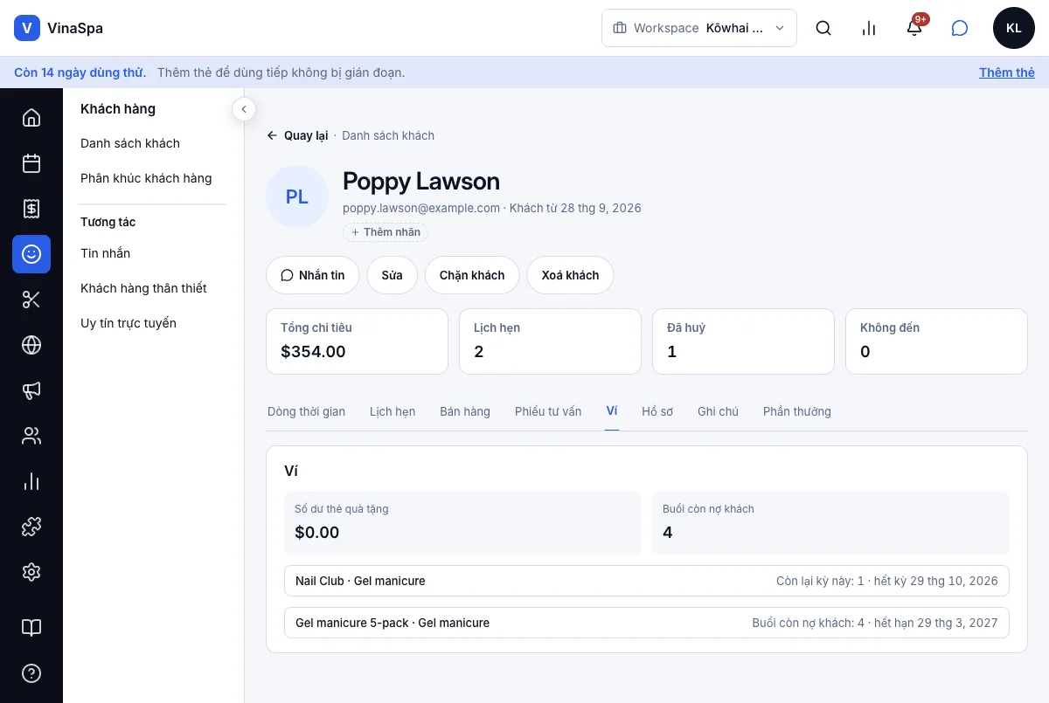Open the globe online booking icon
The width and height of the screenshot is (1049, 703).
click(31, 345)
